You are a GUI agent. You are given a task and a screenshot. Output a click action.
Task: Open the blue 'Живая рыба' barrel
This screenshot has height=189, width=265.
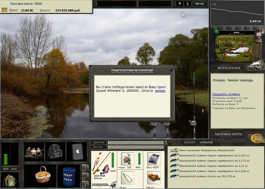tap(69, 177)
